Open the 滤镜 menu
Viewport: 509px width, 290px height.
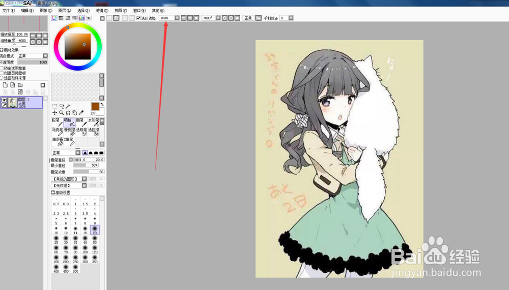(102, 10)
